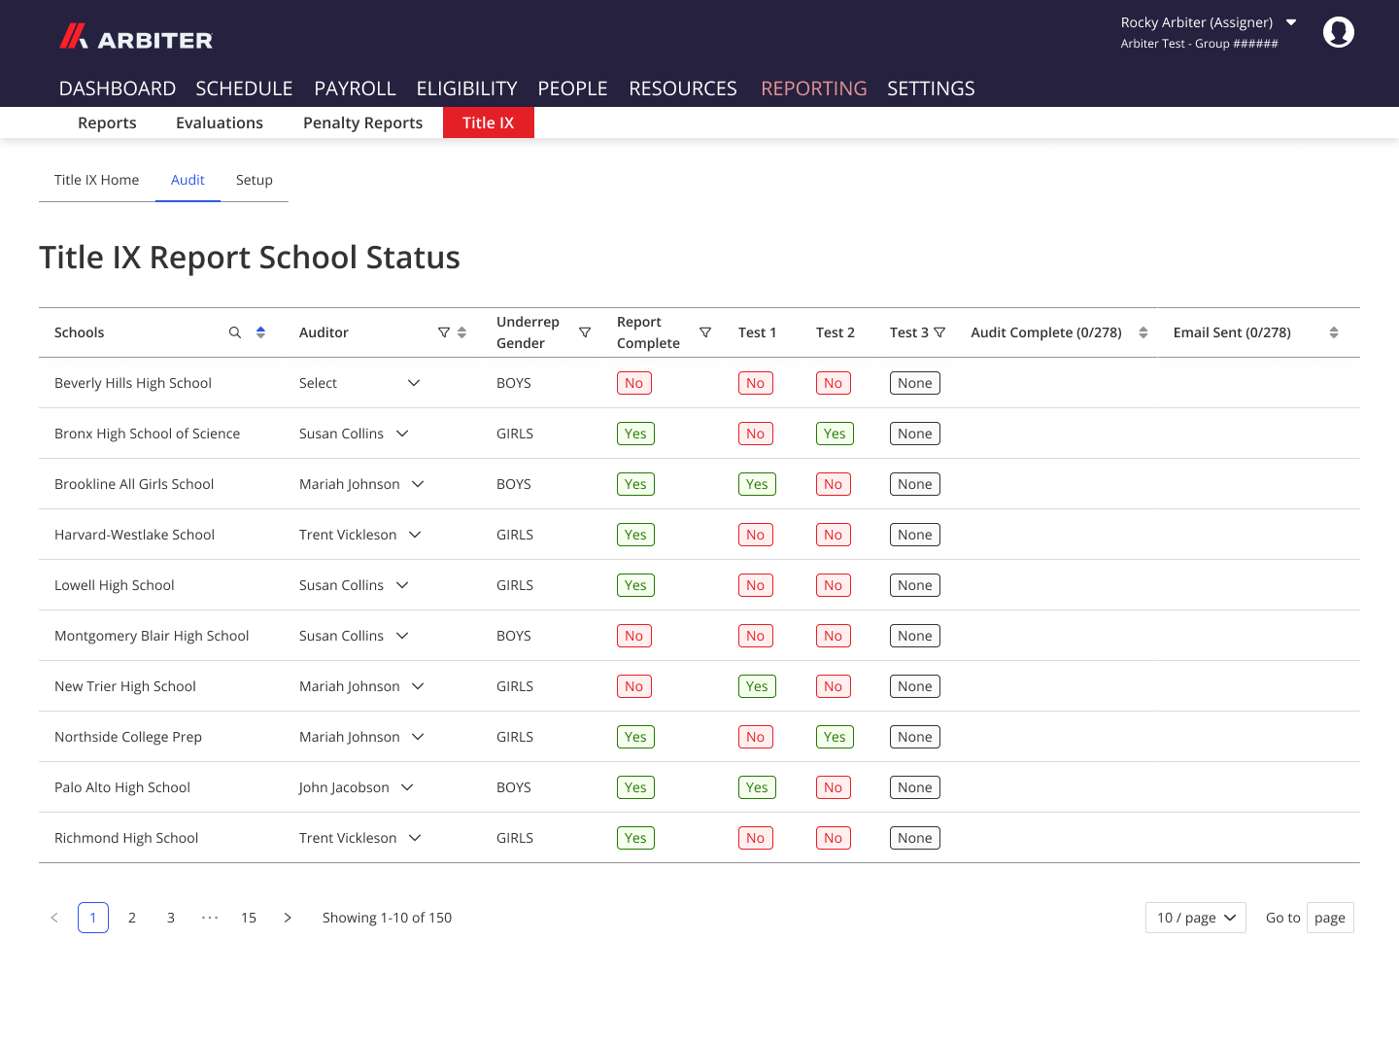This screenshot has width=1399, height=1044.
Task: Open the 10 / page size dropdown
Action: tap(1195, 917)
